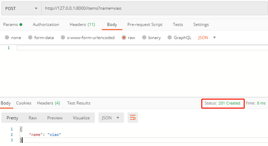268x146 pixels.
Task: Open the Authorization tab
Action: [x=46, y=25]
